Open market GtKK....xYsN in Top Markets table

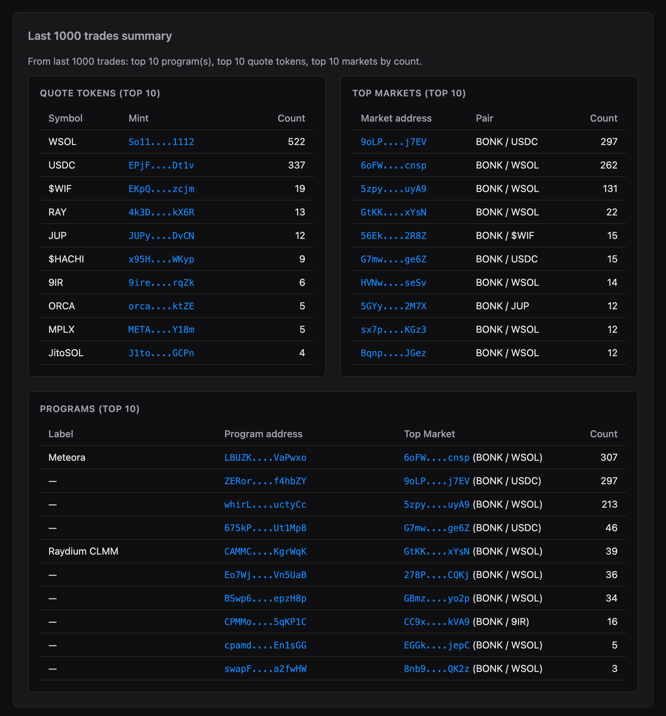tap(393, 212)
